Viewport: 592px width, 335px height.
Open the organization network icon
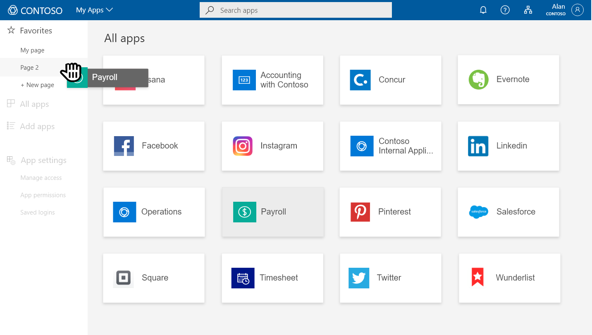528,10
